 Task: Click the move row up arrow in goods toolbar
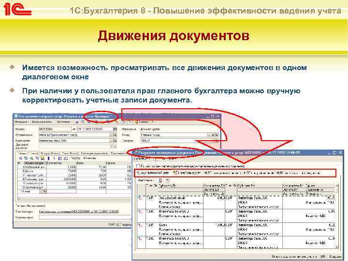click(49, 158)
